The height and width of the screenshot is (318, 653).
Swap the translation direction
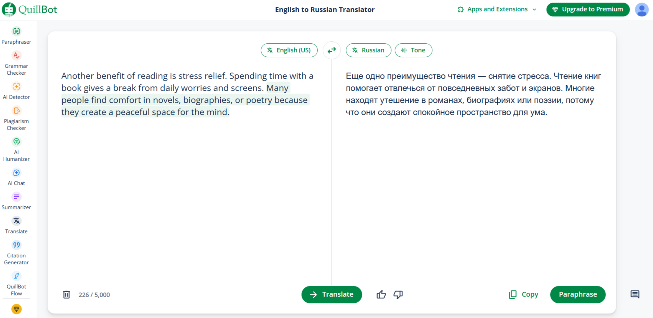[332, 50]
